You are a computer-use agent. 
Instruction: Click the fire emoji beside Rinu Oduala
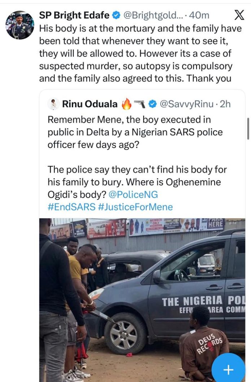coord(126,104)
